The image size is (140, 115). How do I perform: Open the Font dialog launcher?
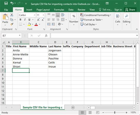44,29
